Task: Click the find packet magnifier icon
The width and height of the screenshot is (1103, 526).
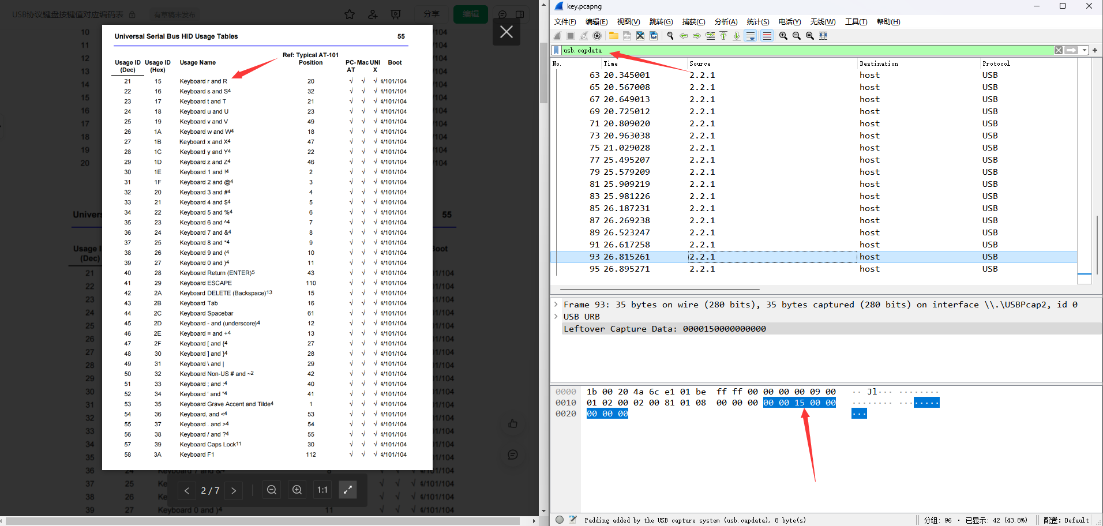Action: (x=670, y=36)
